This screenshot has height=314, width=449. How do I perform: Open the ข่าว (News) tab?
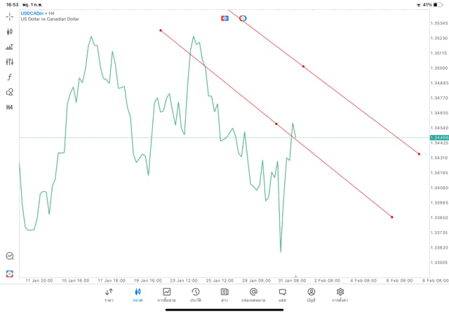(x=224, y=295)
